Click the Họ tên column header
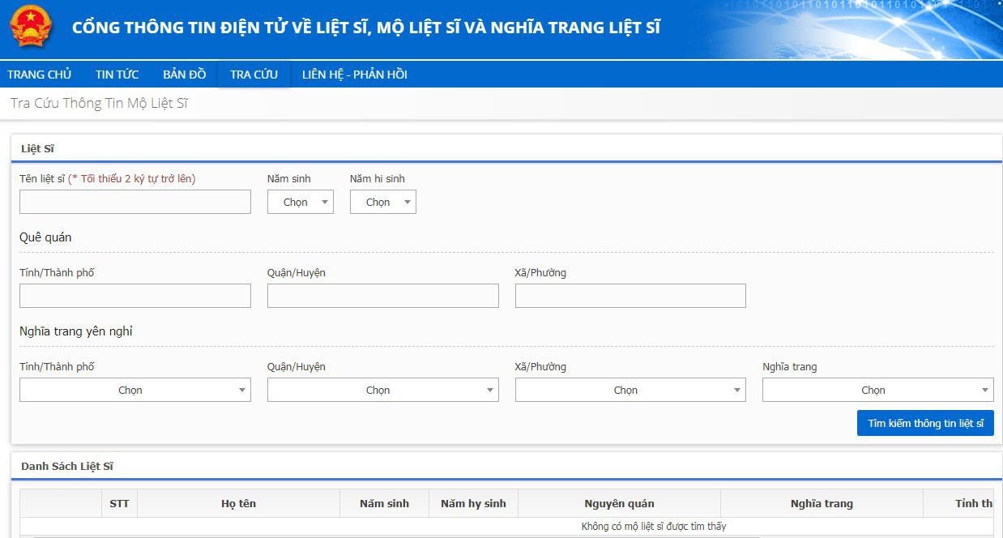1003x538 pixels. click(238, 503)
